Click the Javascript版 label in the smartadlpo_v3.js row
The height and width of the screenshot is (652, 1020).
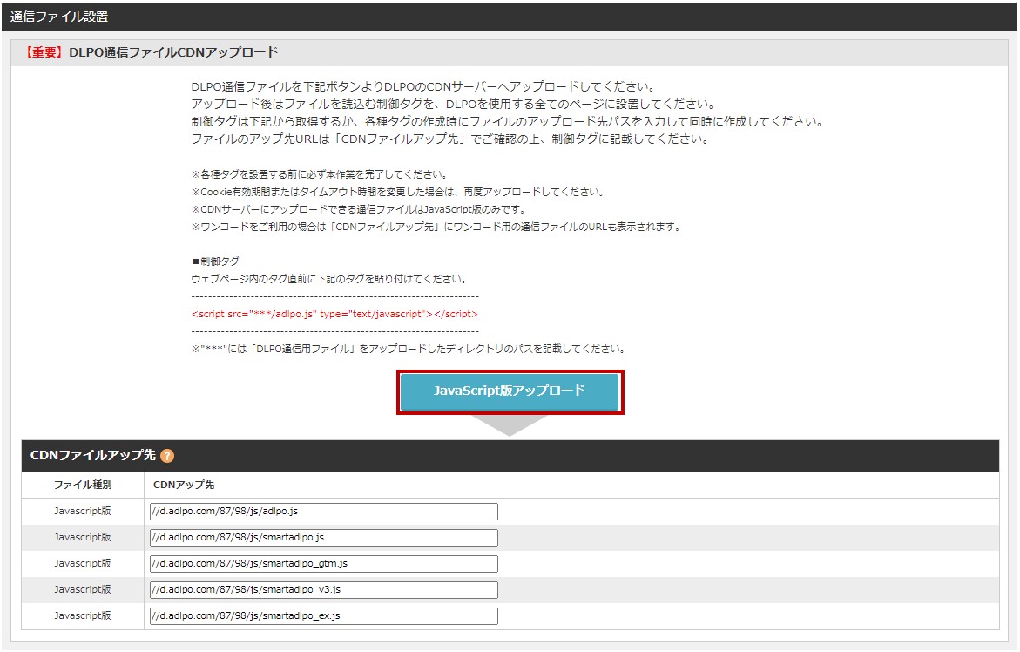(83, 589)
